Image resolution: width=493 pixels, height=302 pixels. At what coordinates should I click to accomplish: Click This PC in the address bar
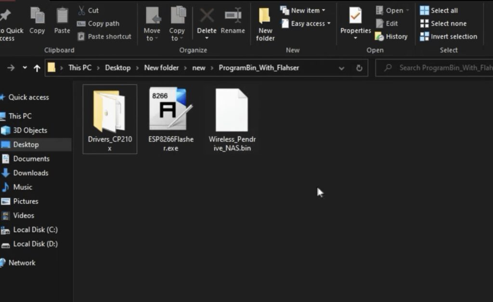[x=80, y=68]
